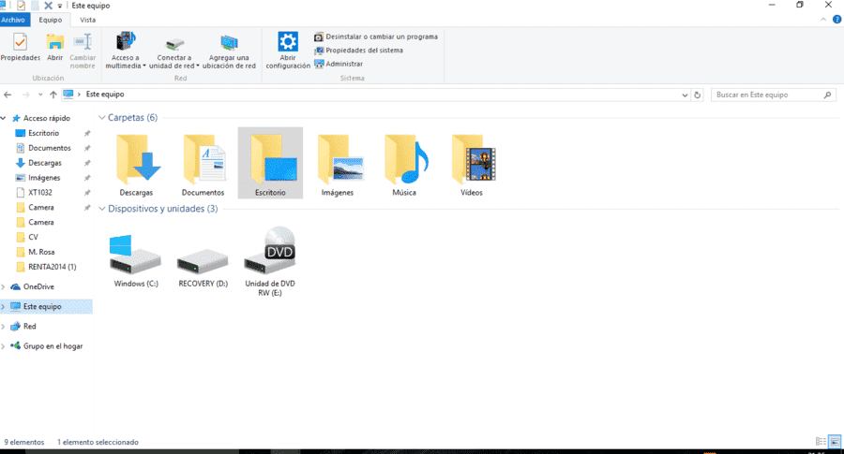Select Grupo en el hogar
This screenshot has width=844, height=454.
point(53,346)
